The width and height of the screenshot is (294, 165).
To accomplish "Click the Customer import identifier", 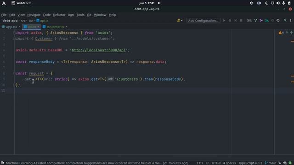I will point(44,38).
